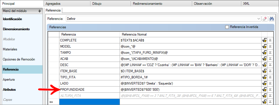279x105 pixels.
Task: Open formula editor for PROFUNDIDADE row
Action: click(264, 90)
